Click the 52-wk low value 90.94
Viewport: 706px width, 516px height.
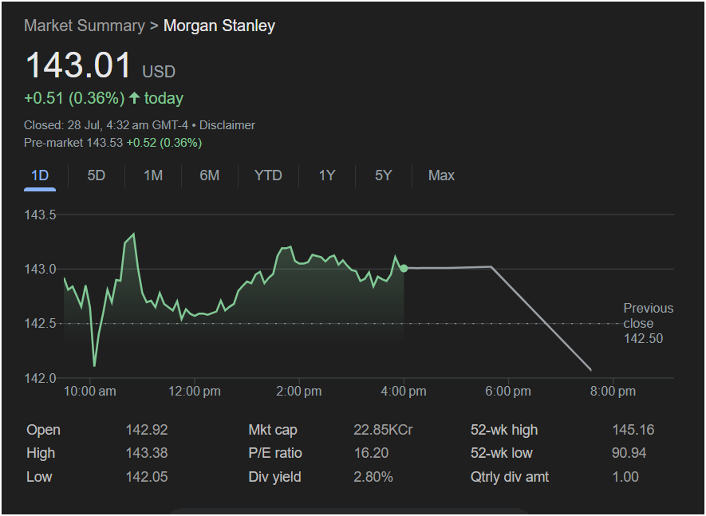tap(629, 453)
